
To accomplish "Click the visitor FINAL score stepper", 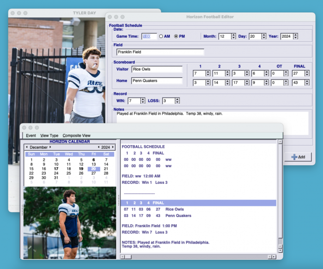I will click(307, 73).
